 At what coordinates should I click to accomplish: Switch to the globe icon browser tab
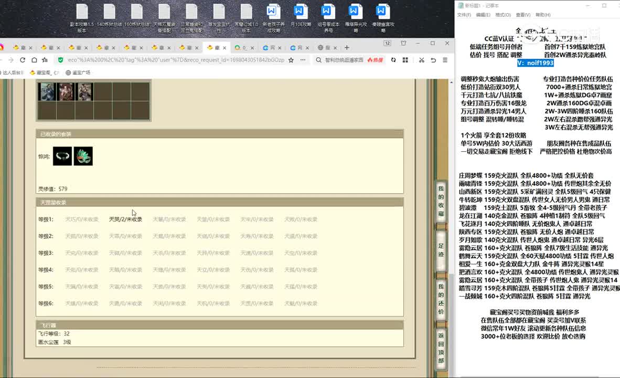(327, 47)
